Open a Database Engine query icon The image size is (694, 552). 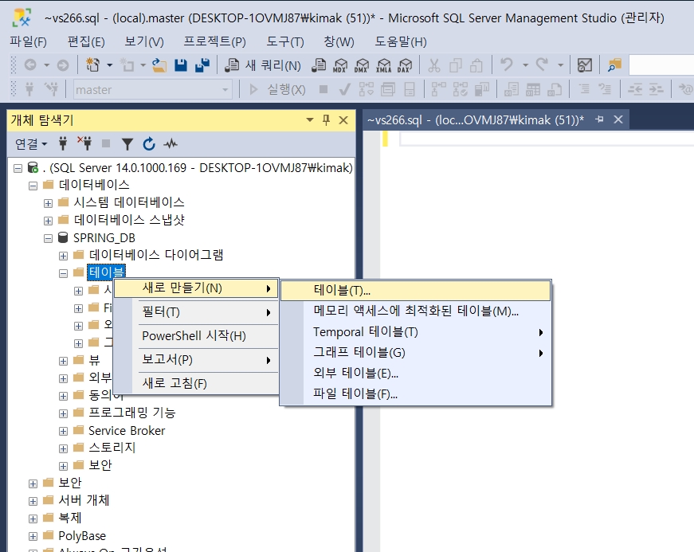point(319,65)
